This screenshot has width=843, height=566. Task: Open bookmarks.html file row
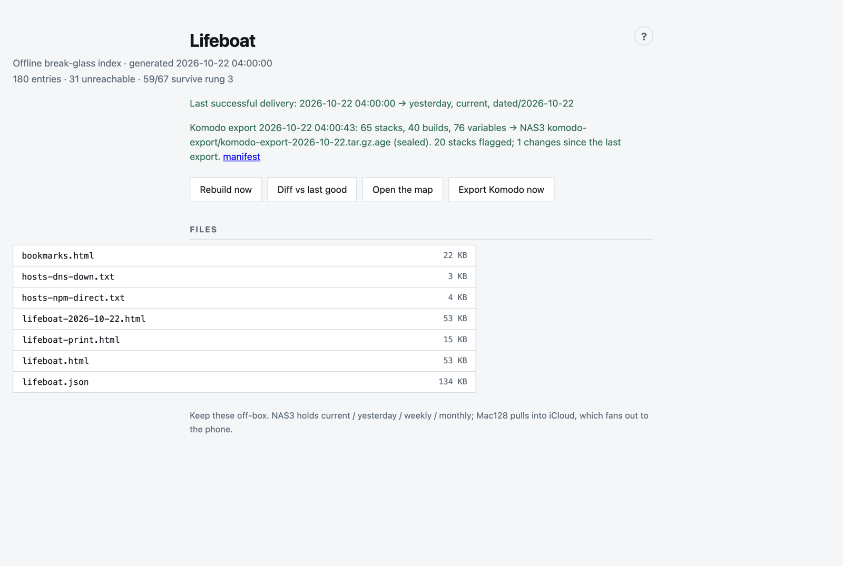(244, 256)
